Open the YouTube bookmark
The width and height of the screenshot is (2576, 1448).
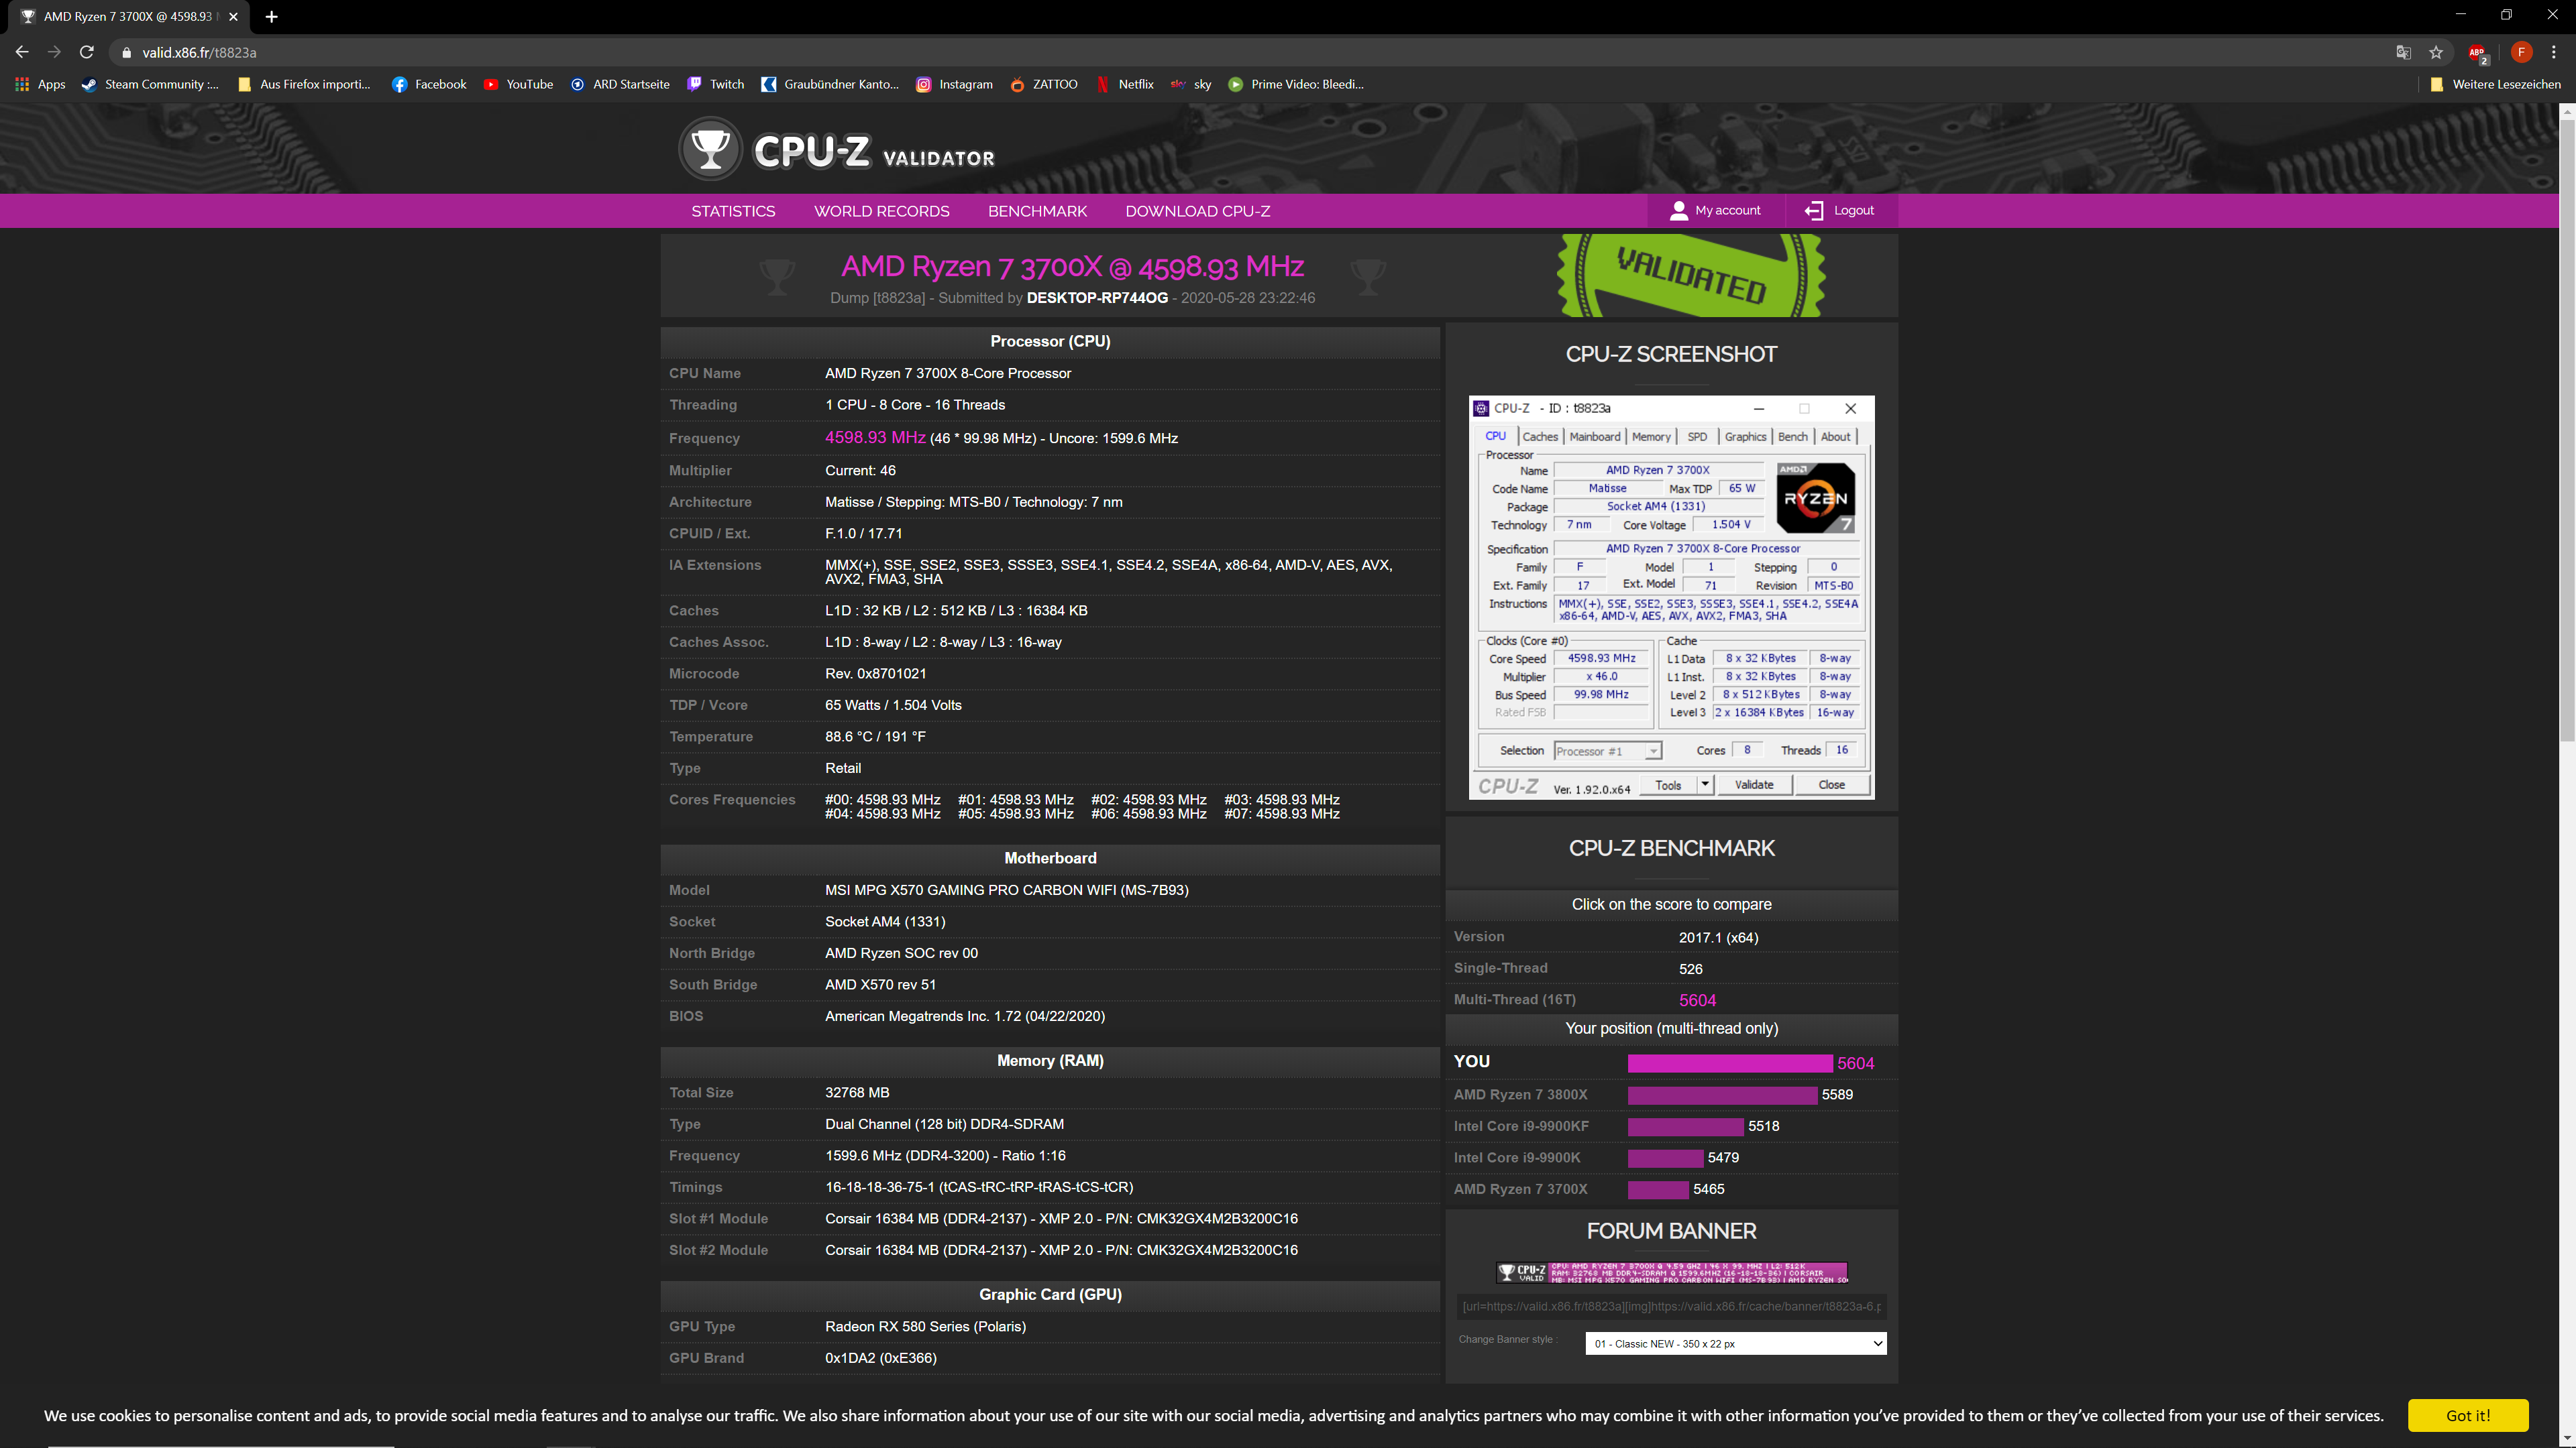[518, 84]
